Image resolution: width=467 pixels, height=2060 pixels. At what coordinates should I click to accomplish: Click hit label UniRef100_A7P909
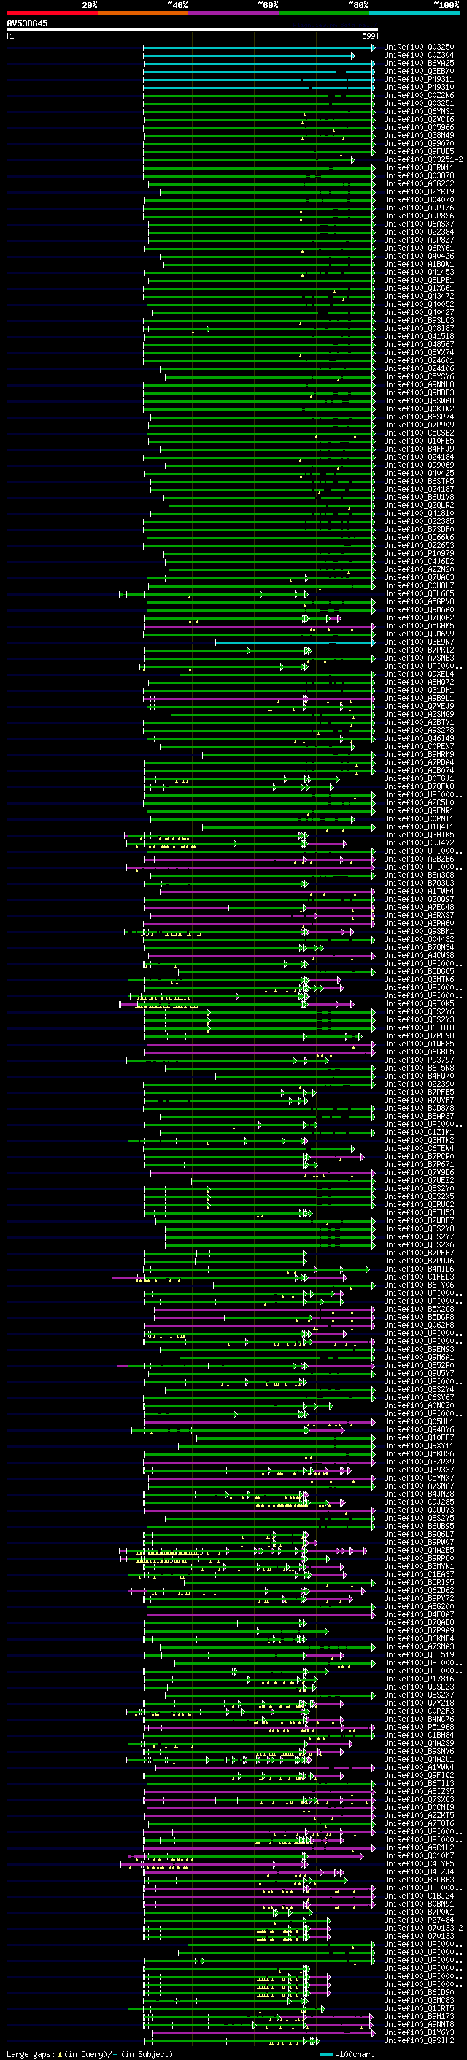(x=419, y=425)
